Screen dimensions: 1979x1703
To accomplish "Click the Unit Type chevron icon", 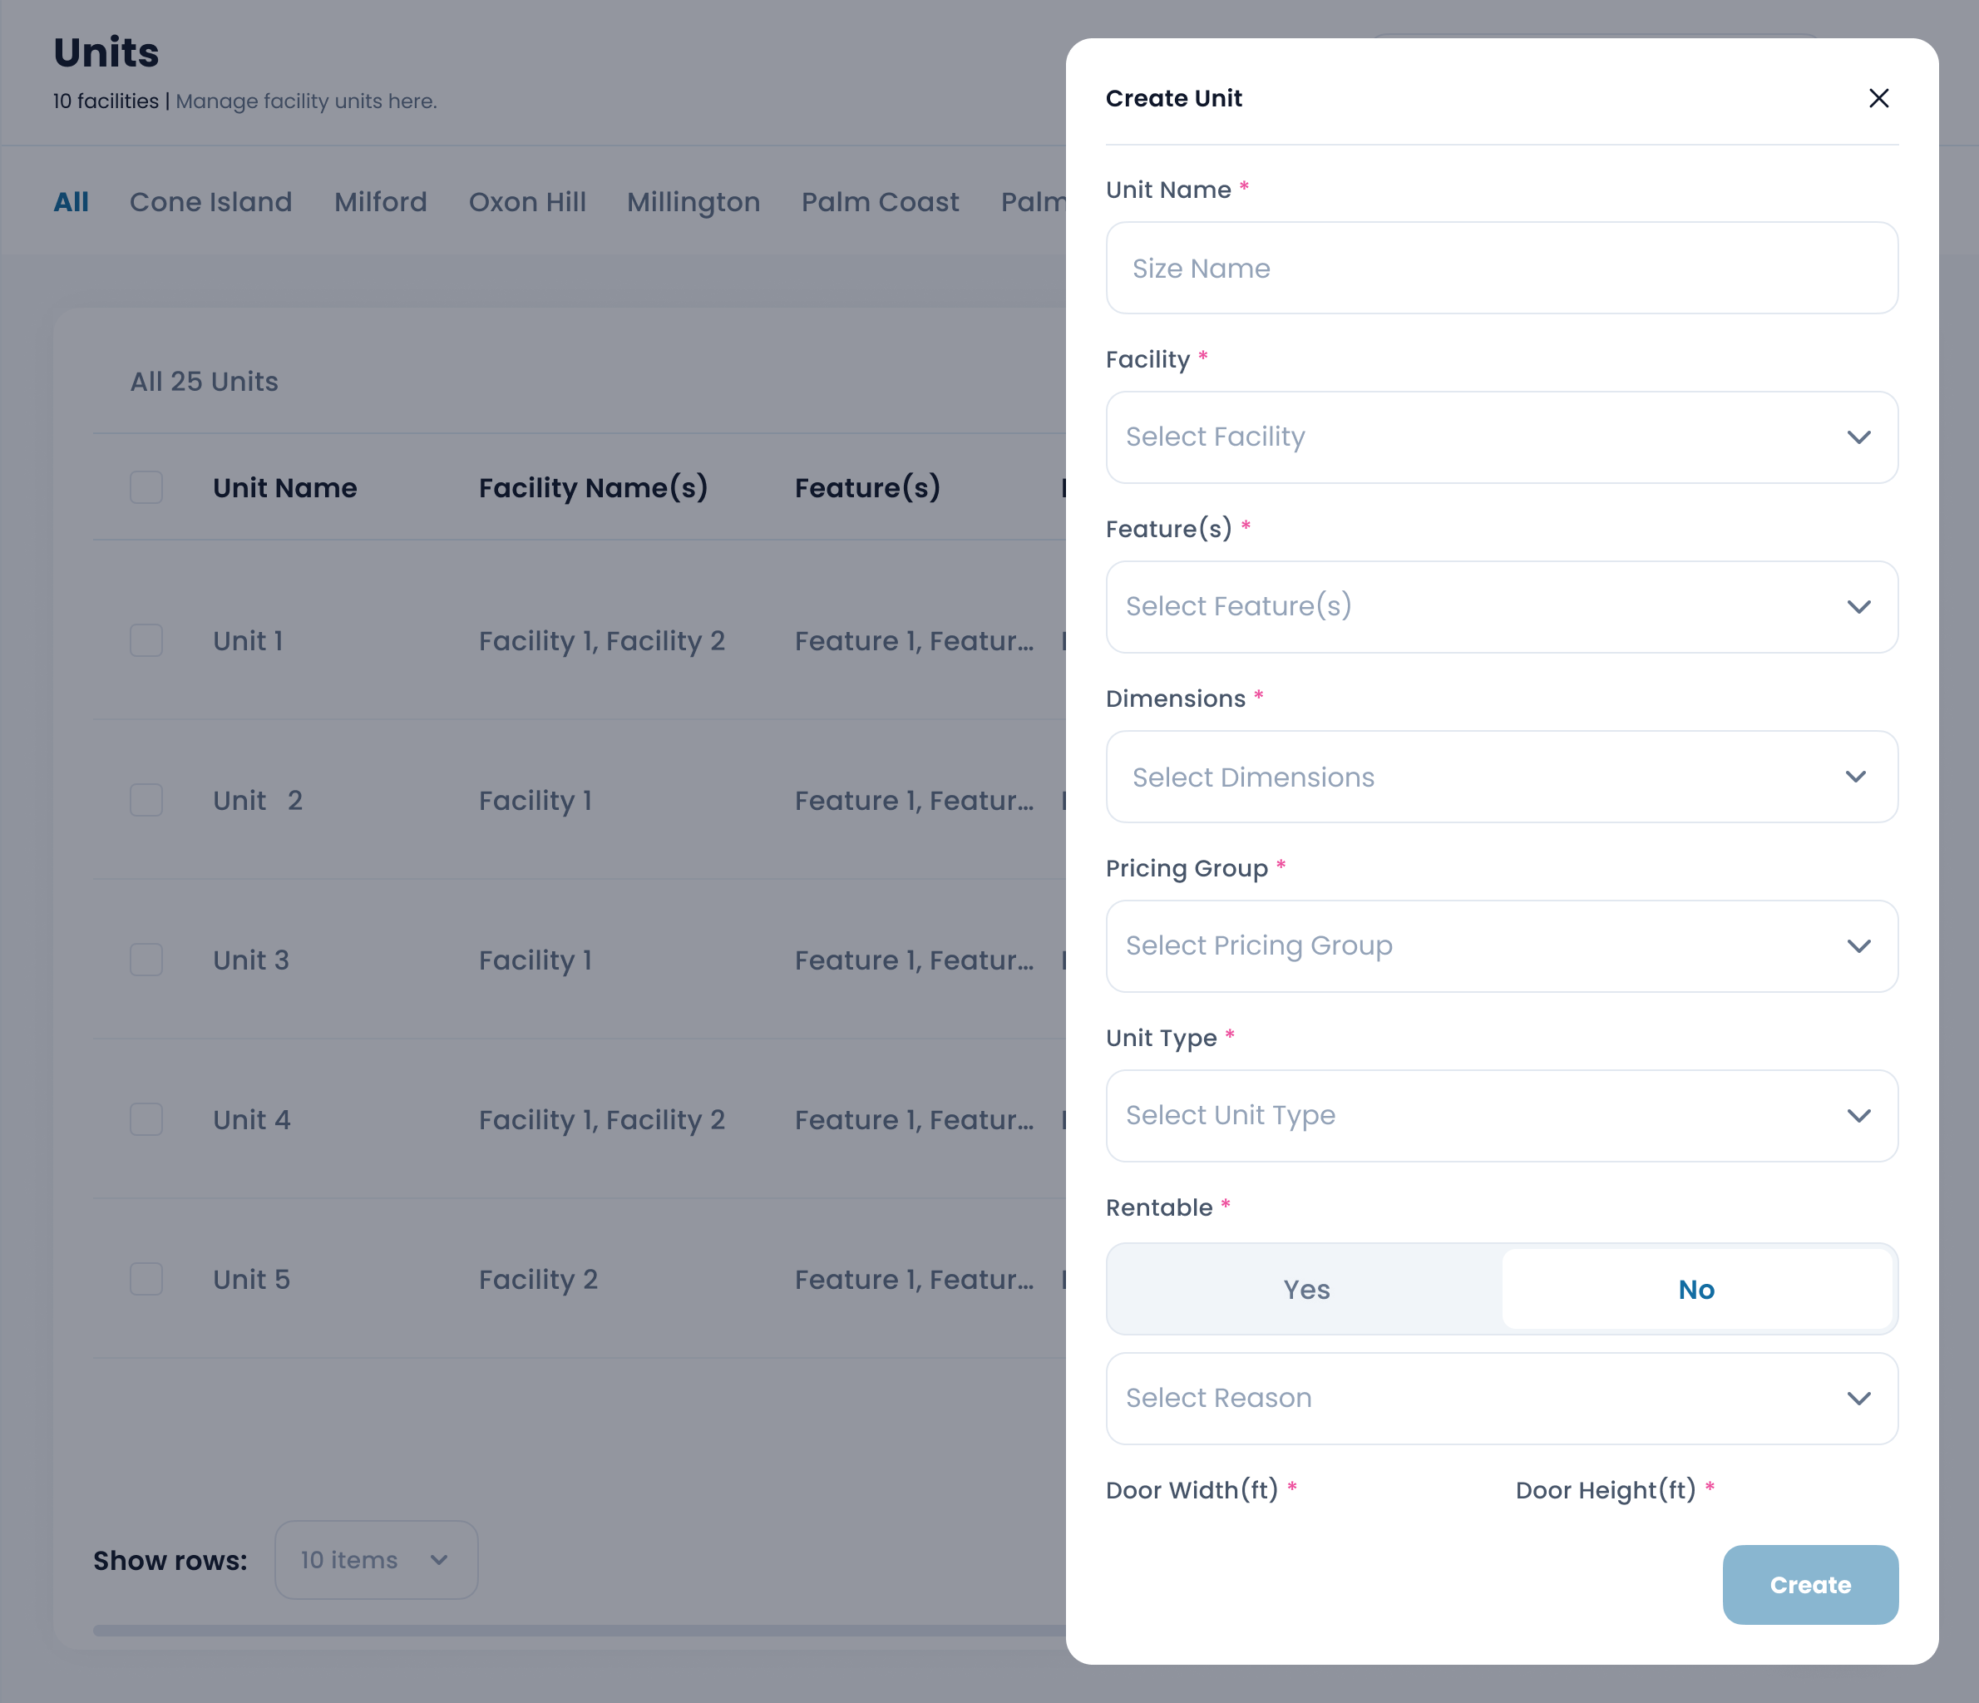I will coord(1858,1116).
